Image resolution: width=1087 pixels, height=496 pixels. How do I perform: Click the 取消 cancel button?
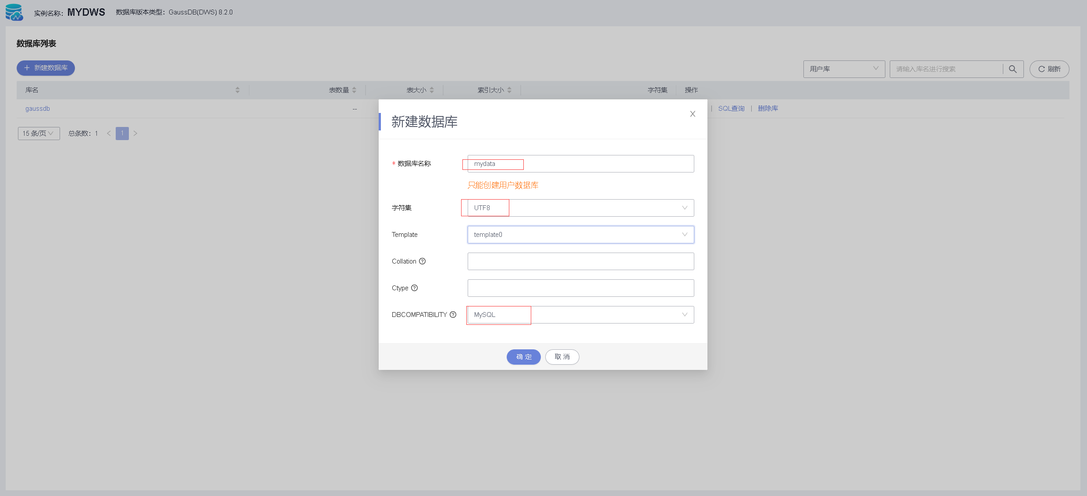[562, 357]
